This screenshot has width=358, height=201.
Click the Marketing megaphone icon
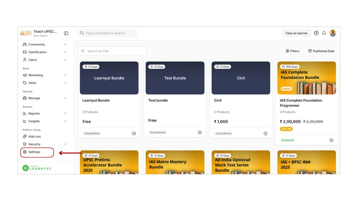pyautogui.click(x=24, y=75)
